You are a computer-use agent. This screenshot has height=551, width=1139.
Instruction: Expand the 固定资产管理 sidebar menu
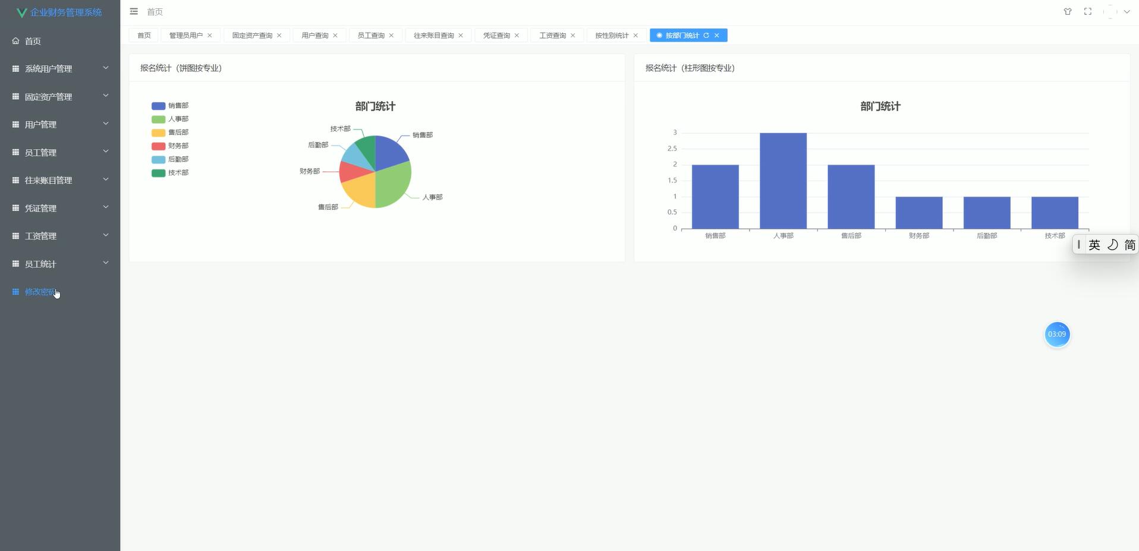pyautogui.click(x=48, y=96)
